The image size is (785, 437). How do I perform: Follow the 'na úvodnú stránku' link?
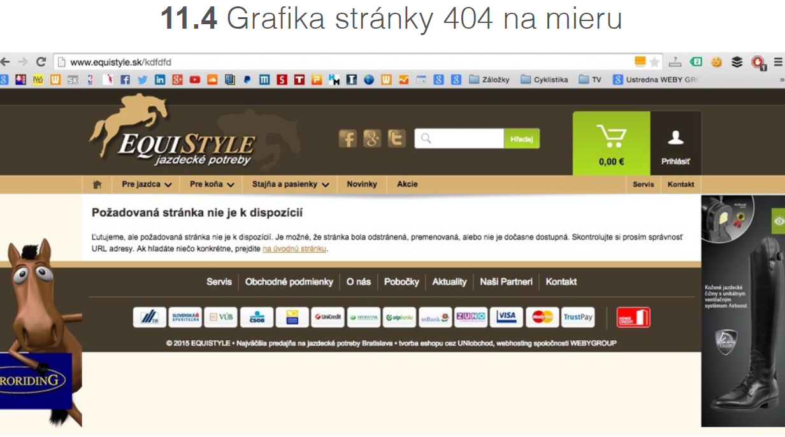coord(294,249)
